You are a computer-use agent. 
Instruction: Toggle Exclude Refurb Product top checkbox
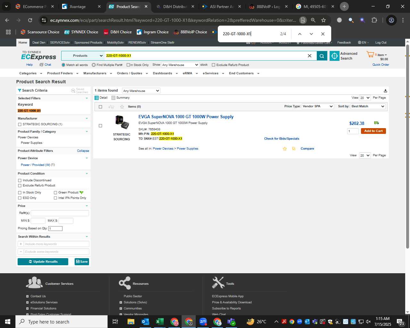point(213,65)
